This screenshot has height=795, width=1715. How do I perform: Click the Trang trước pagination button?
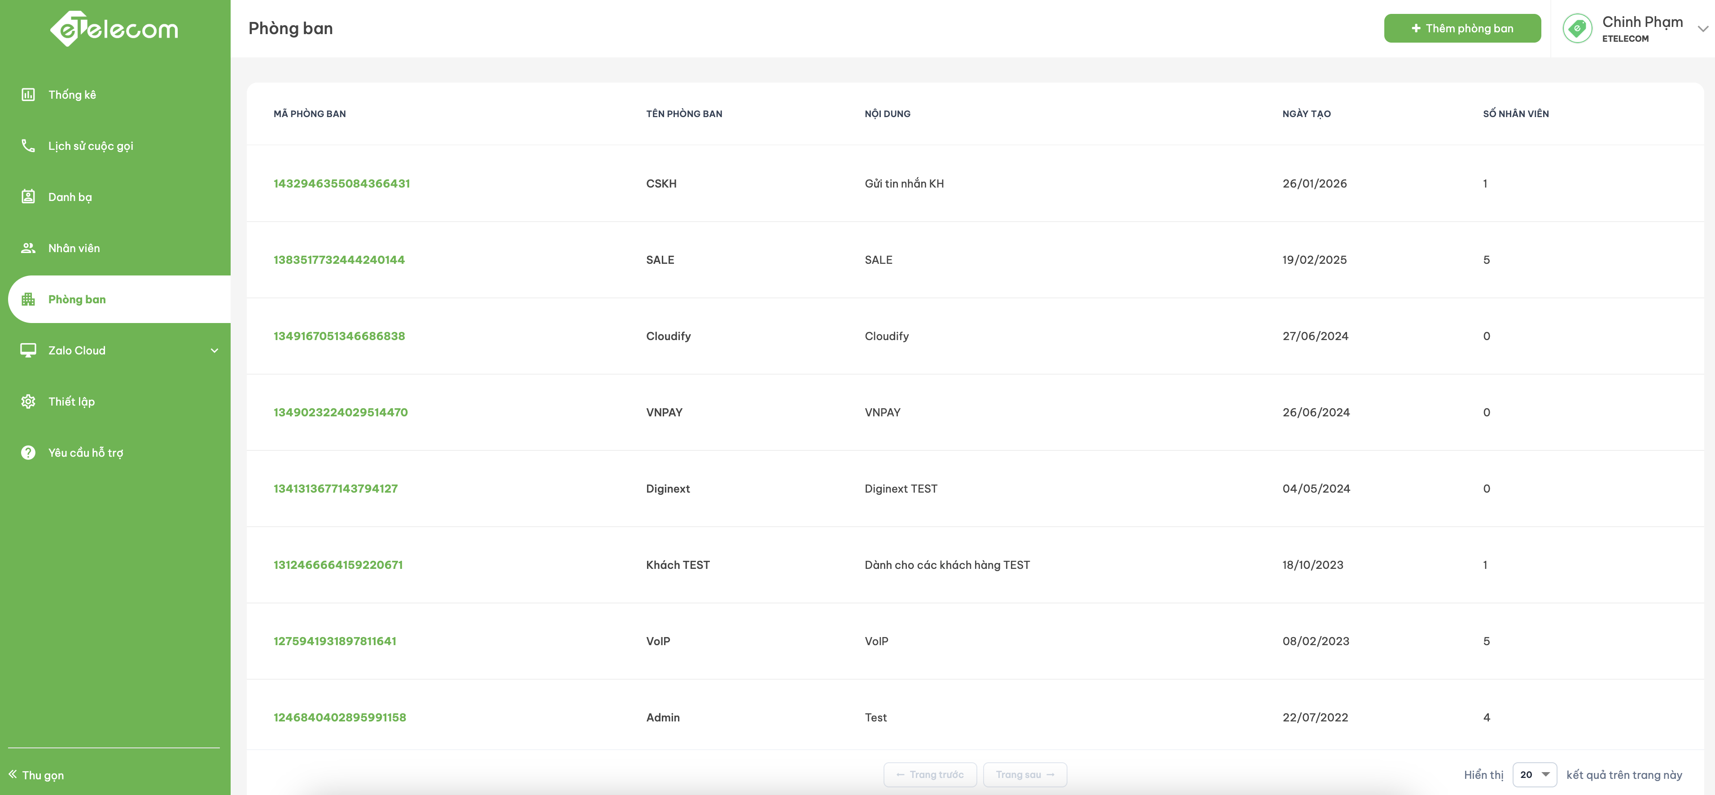pyautogui.click(x=929, y=774)
